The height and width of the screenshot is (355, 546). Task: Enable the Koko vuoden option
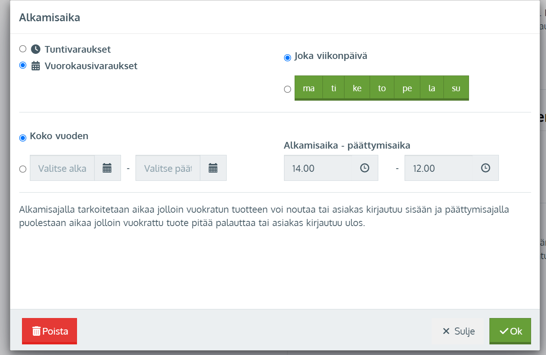coord(23,138)
